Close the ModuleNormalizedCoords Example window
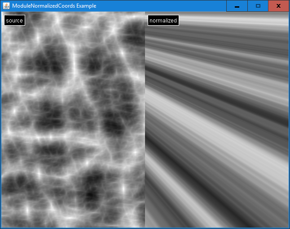The width and height of the screenshot is (290, 229). point(279,6)
